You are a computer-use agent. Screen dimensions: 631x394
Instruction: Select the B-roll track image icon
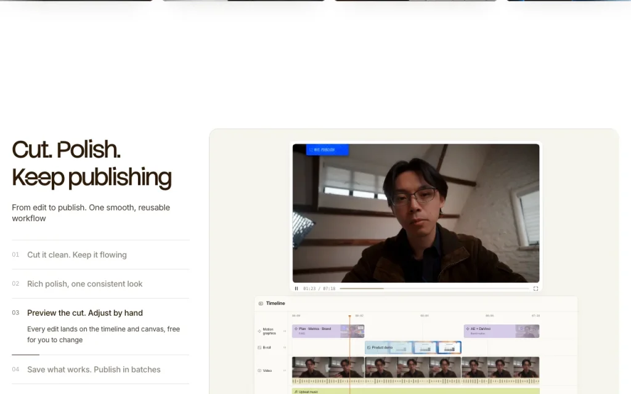(259, 347)
